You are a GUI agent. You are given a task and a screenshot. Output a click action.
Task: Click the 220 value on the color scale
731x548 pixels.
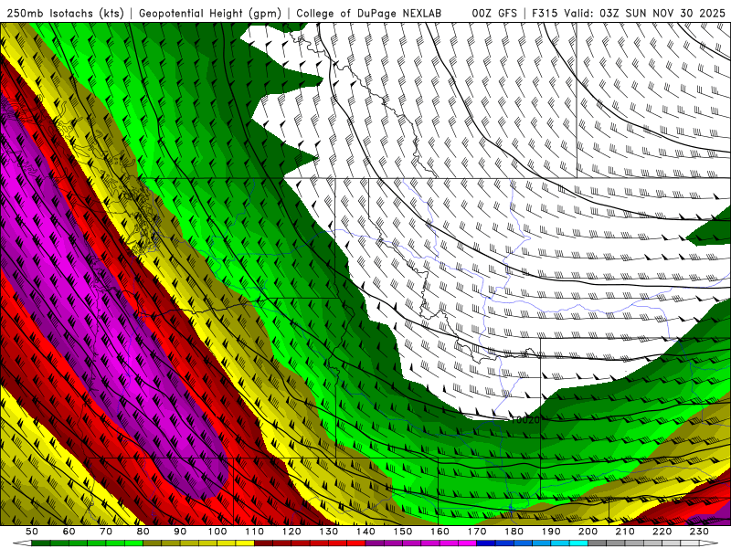pyautogui.click(x=662, y=532)
